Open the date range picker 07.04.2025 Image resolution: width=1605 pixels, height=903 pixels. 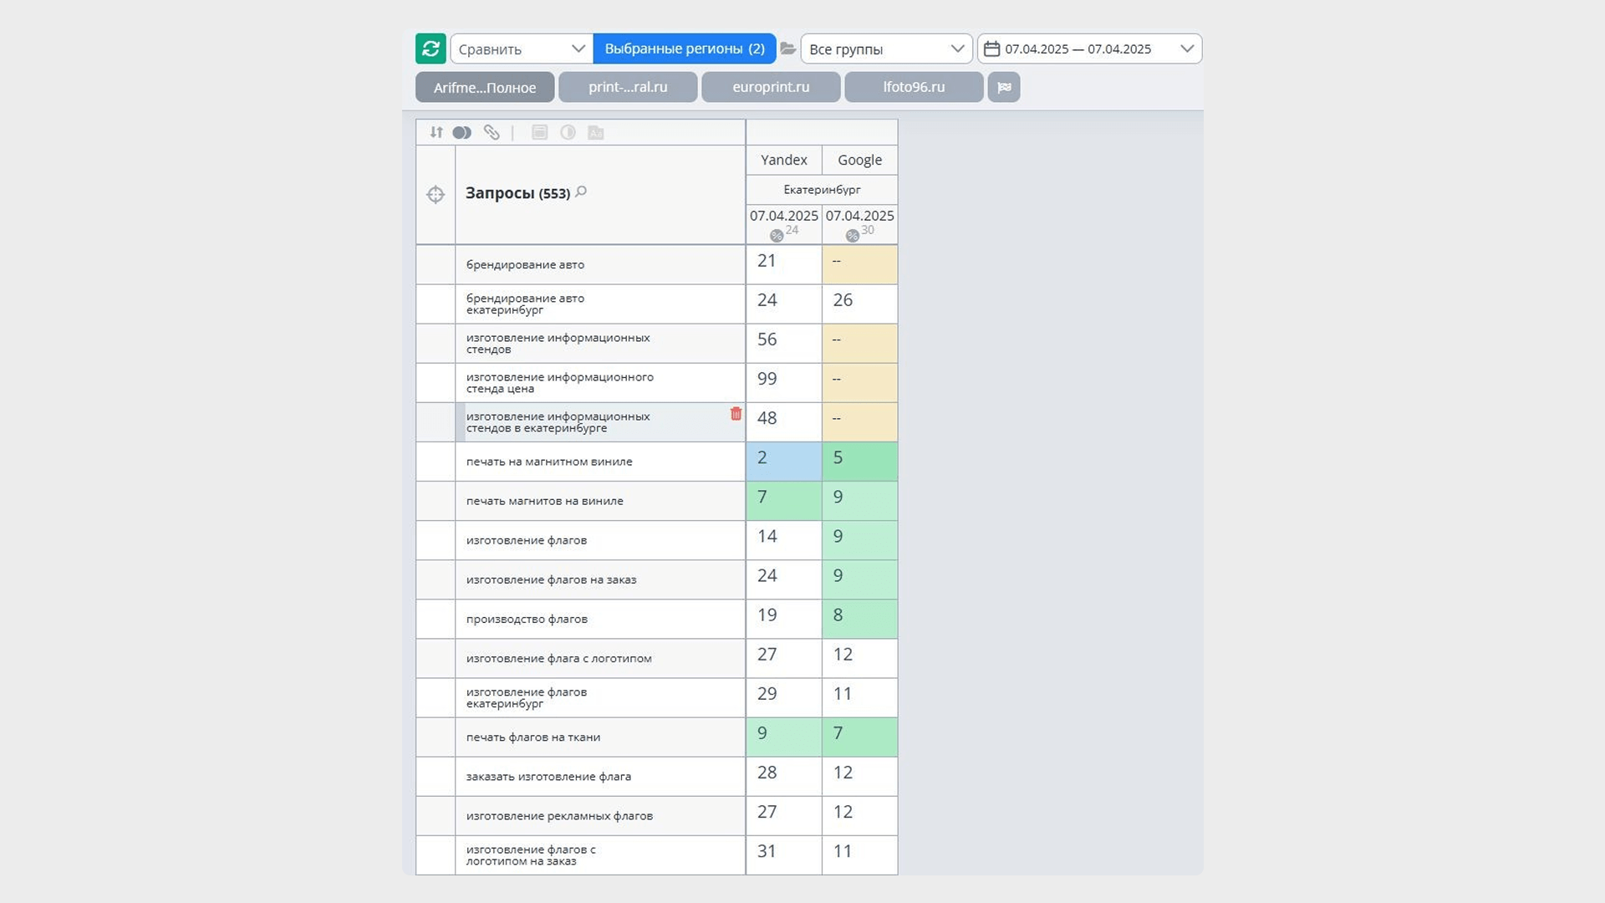point(1089,48)
